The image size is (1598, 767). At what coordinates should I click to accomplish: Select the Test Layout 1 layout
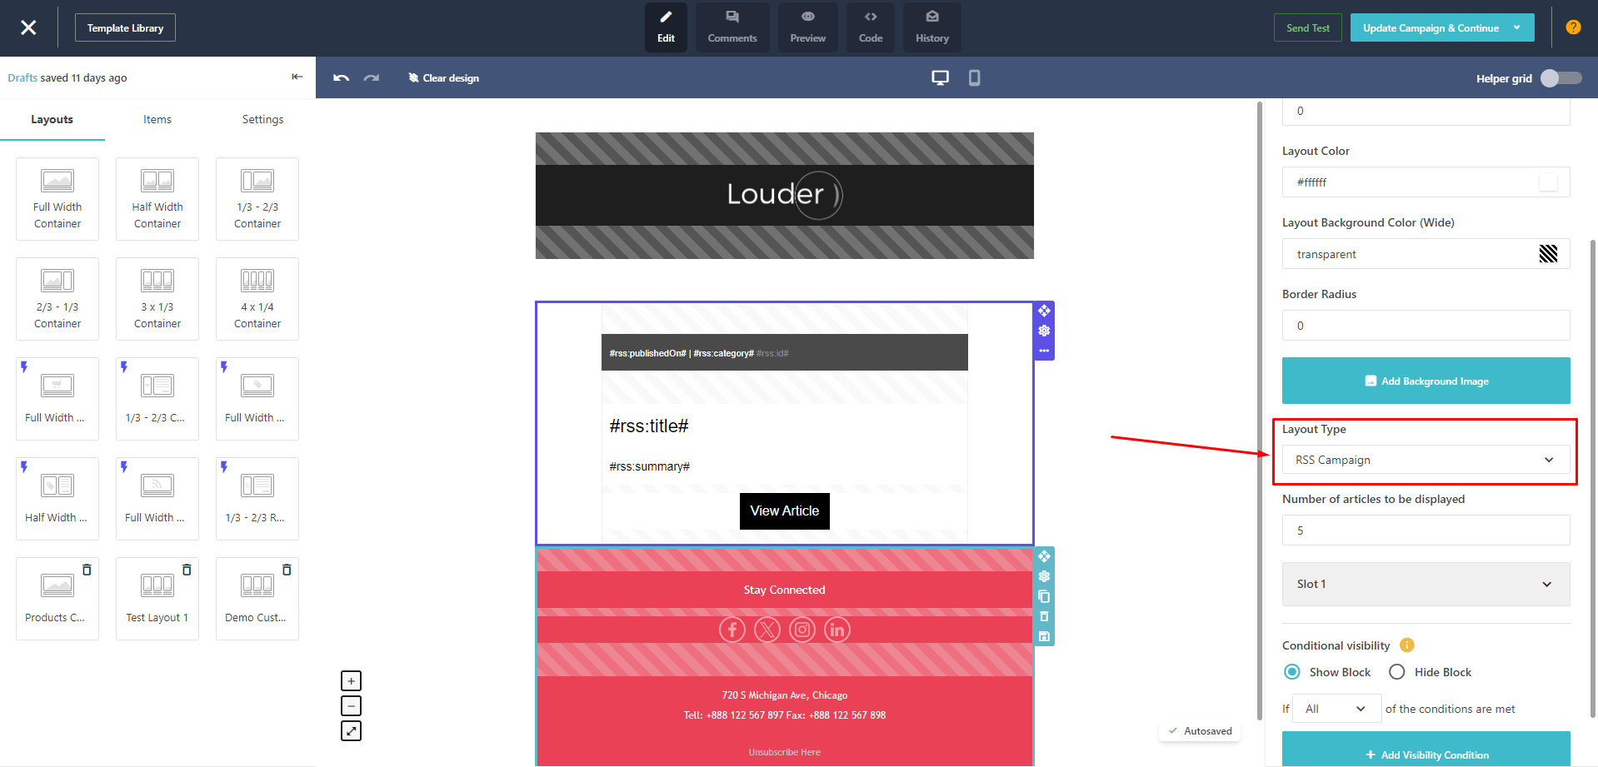click(157, 599)
